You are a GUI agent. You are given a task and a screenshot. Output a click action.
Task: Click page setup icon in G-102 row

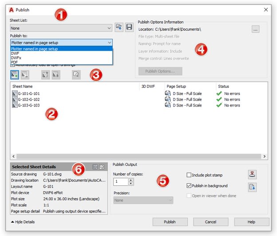[x=168, y=99]
